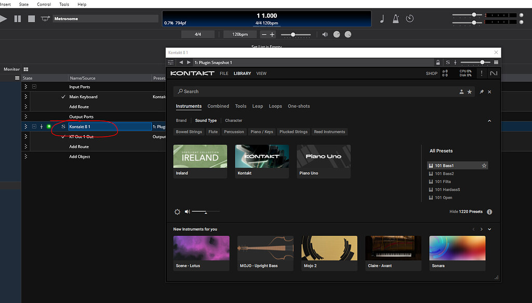Image resolution: width=532 pixels, height=303 pixels.
Task: Adjust the Kontakt preview volume slider
Action: click(x=206, y=212)
